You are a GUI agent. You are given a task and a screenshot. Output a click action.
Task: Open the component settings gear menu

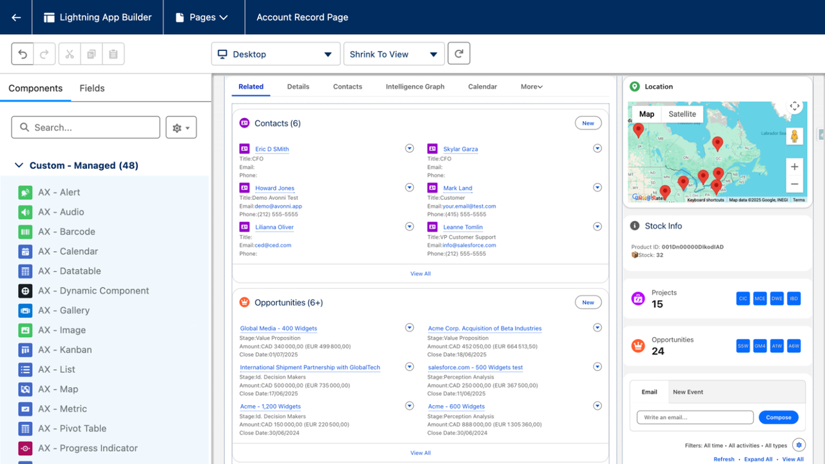click(x=181, y=128)
